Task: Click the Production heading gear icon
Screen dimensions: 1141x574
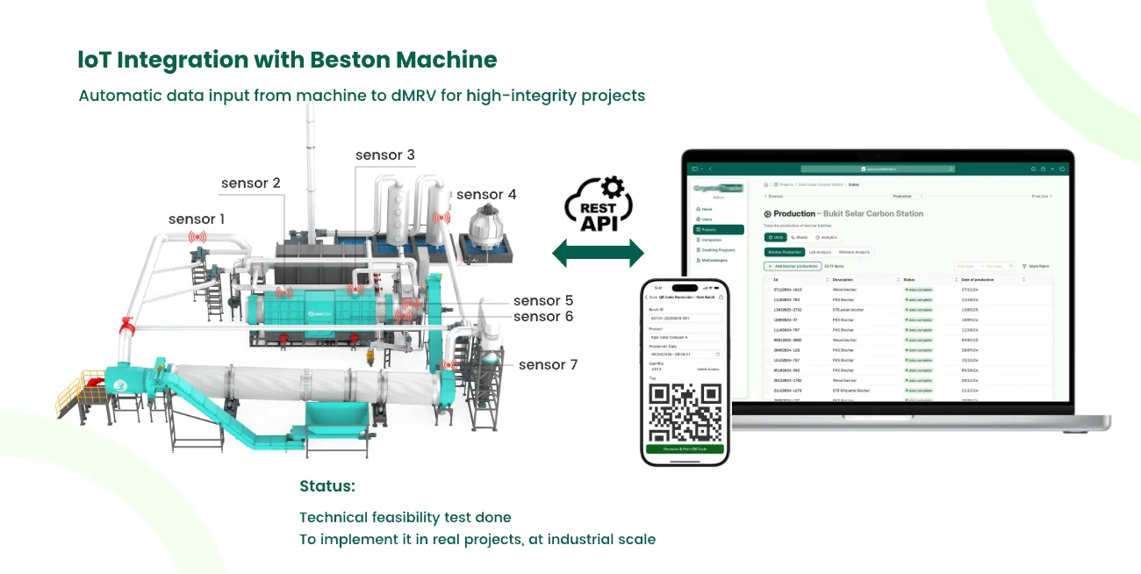Action: click(767, 214)
